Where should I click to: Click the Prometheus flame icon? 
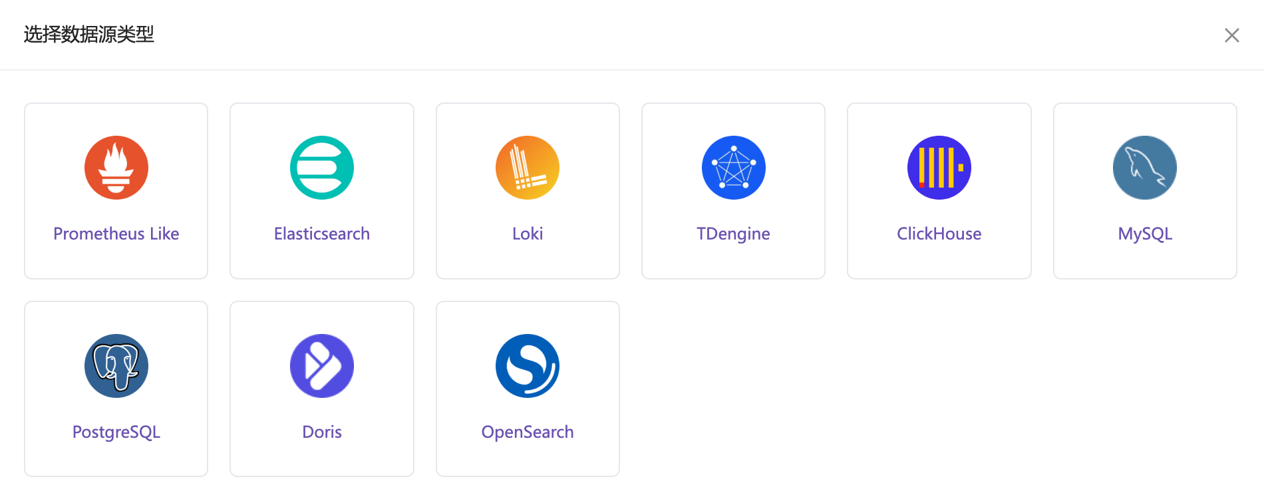point(116,168)
